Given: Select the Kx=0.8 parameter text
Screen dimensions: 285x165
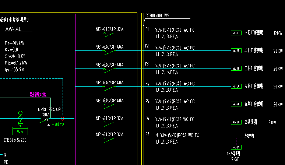Looking at the screenshot, I should point(11,50).
